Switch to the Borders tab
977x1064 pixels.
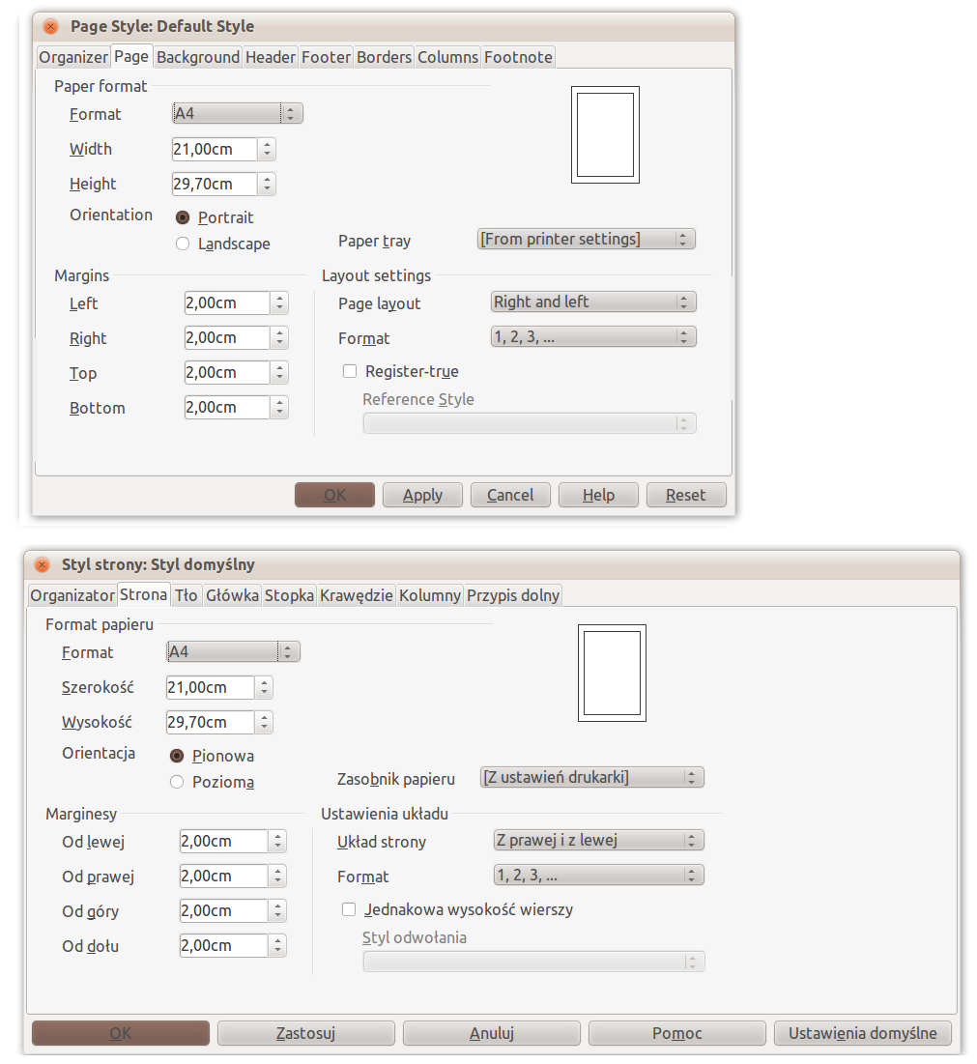[384, 57]
